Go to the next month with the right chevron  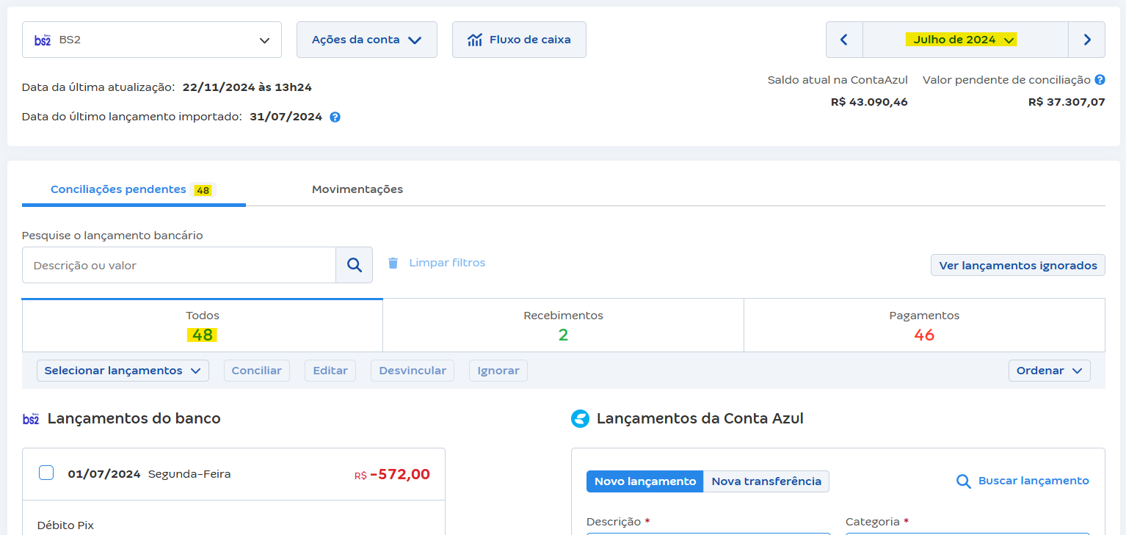point(1087,39)
